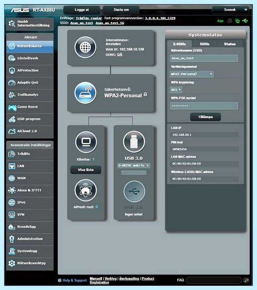Click the AiProtection shield icon
This screenshot has height=290, width=257.
coord(12,70)
